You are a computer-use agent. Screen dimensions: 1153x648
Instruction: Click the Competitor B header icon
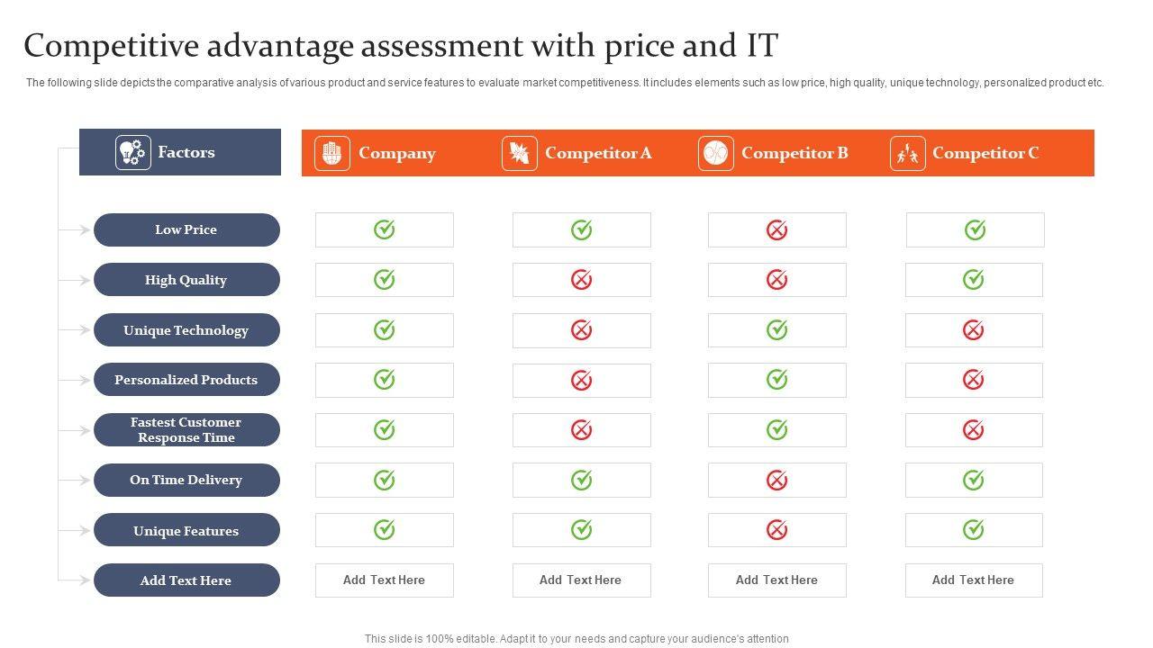tap(716, 153)
